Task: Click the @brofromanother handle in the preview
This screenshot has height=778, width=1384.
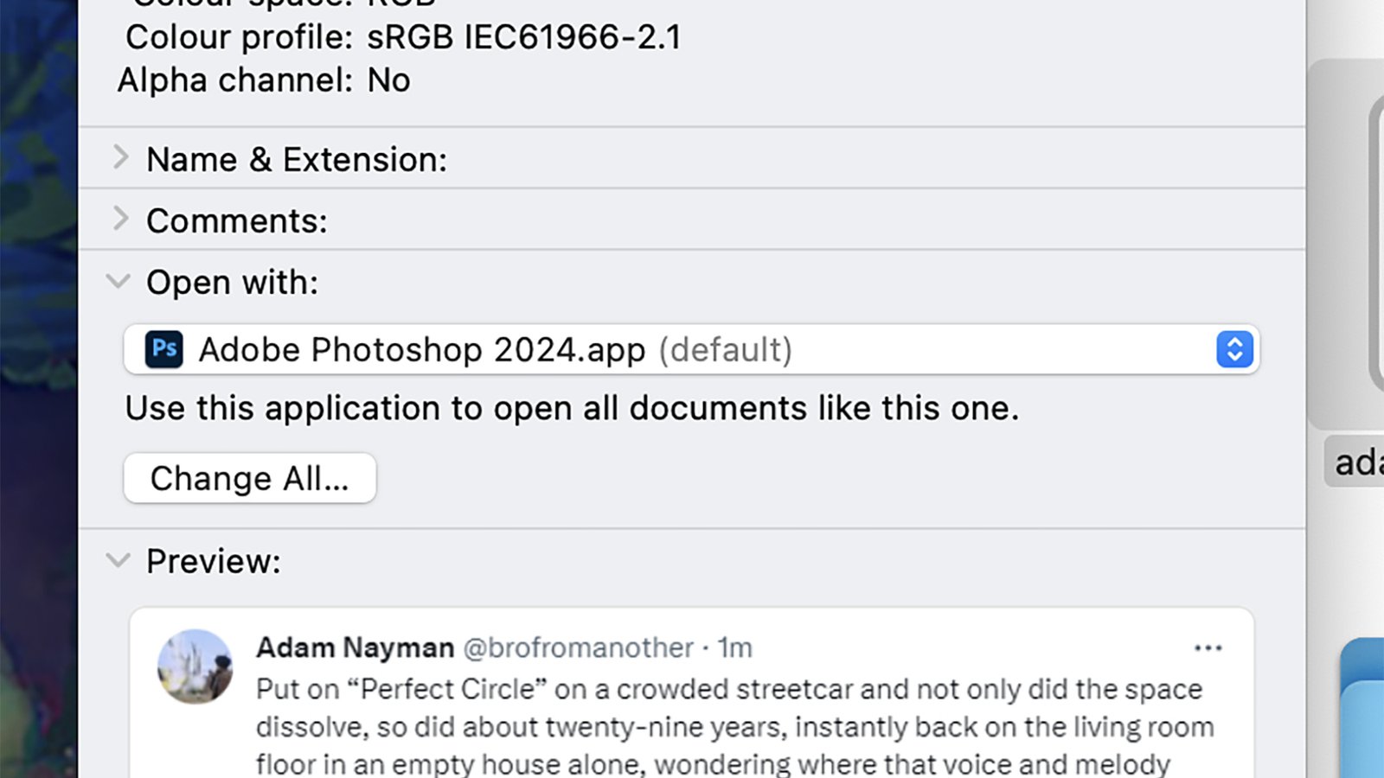Action: (x=578, y=647)
